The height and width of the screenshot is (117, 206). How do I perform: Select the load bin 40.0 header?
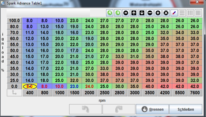(14, 63)
